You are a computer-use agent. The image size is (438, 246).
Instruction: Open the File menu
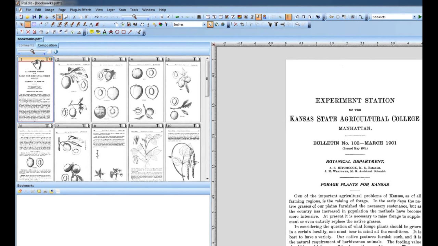click(28, 10)
